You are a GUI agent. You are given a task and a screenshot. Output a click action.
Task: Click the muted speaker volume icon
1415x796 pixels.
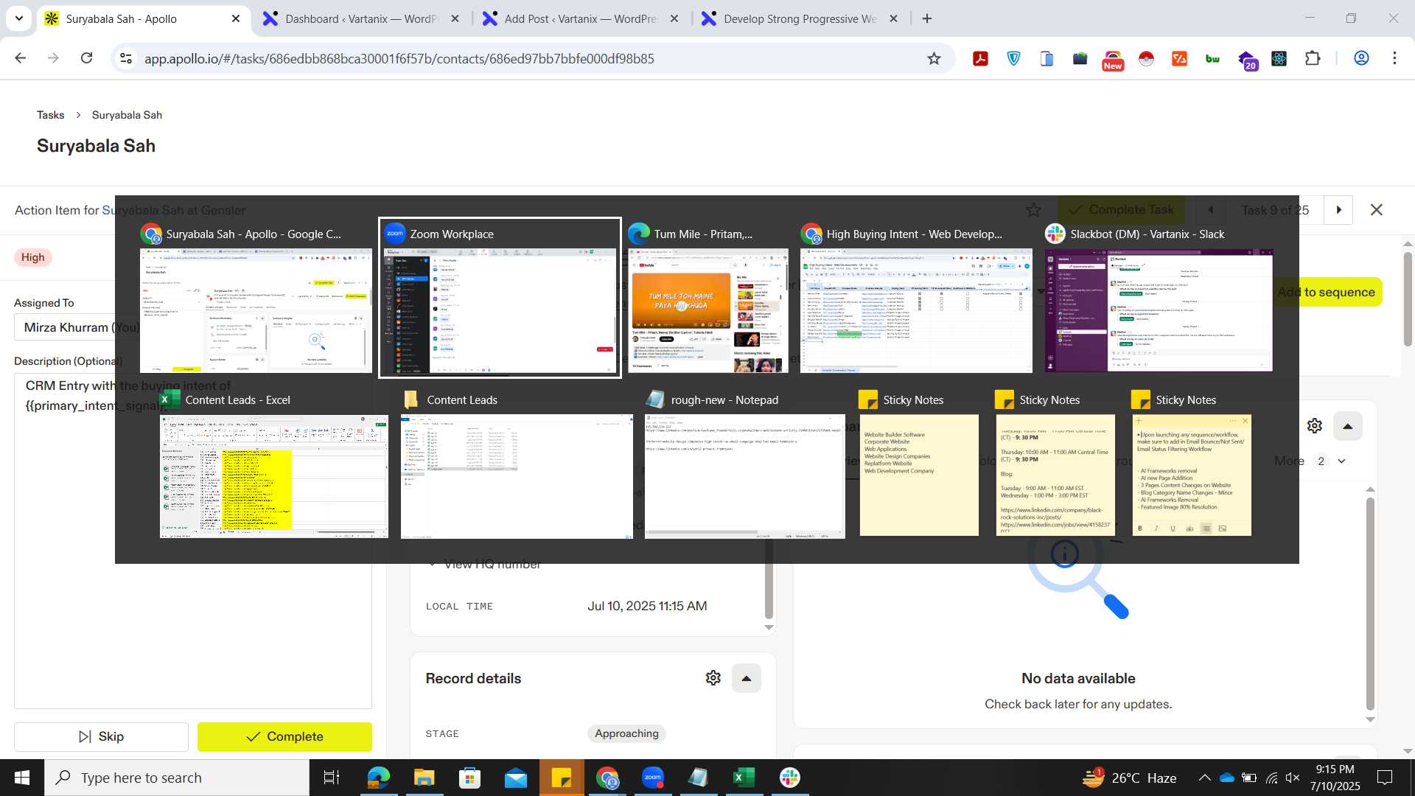coord(1293,778)
